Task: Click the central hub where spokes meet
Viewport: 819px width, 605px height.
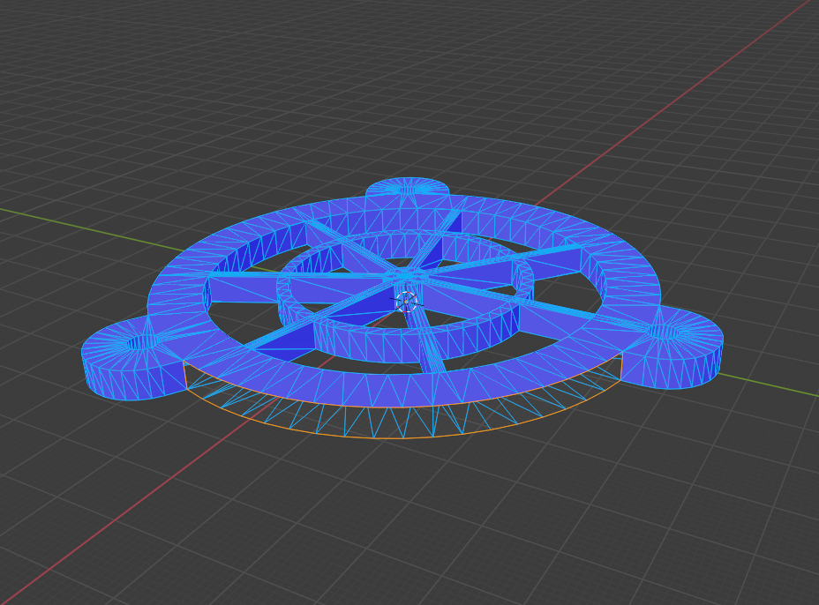Action: point(402,279)
